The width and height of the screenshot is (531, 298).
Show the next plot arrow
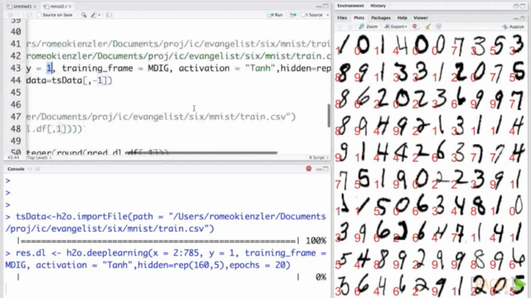click(x=350, y=26)
